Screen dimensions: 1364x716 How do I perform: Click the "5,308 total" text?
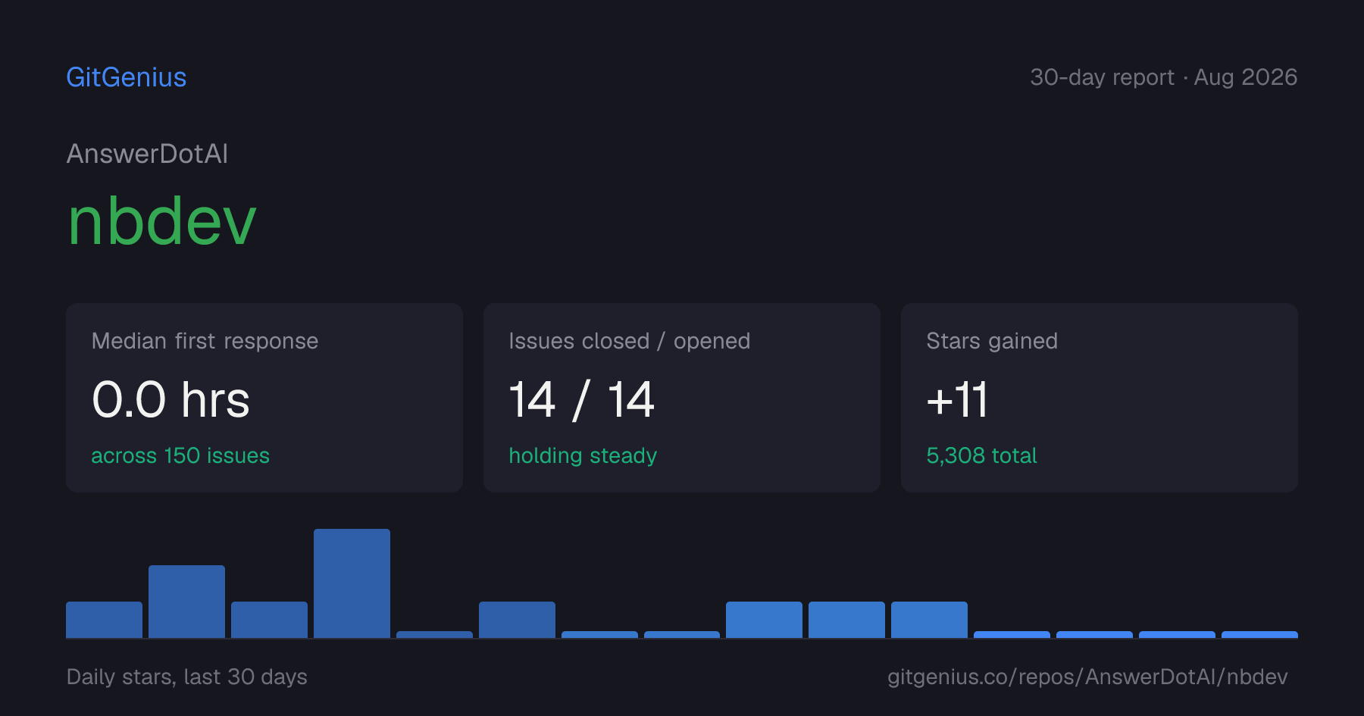(981, 455)
